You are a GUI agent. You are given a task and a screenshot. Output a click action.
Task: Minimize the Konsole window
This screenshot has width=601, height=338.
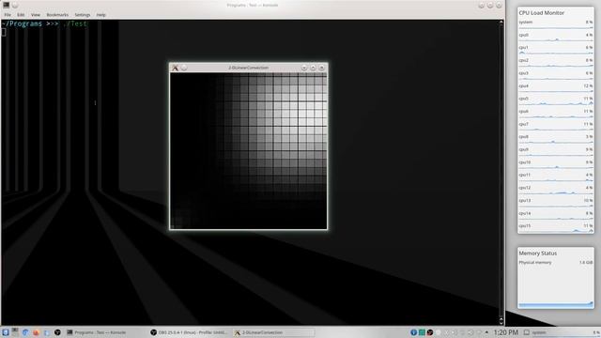pyautogui.click(x=482, y=6)
